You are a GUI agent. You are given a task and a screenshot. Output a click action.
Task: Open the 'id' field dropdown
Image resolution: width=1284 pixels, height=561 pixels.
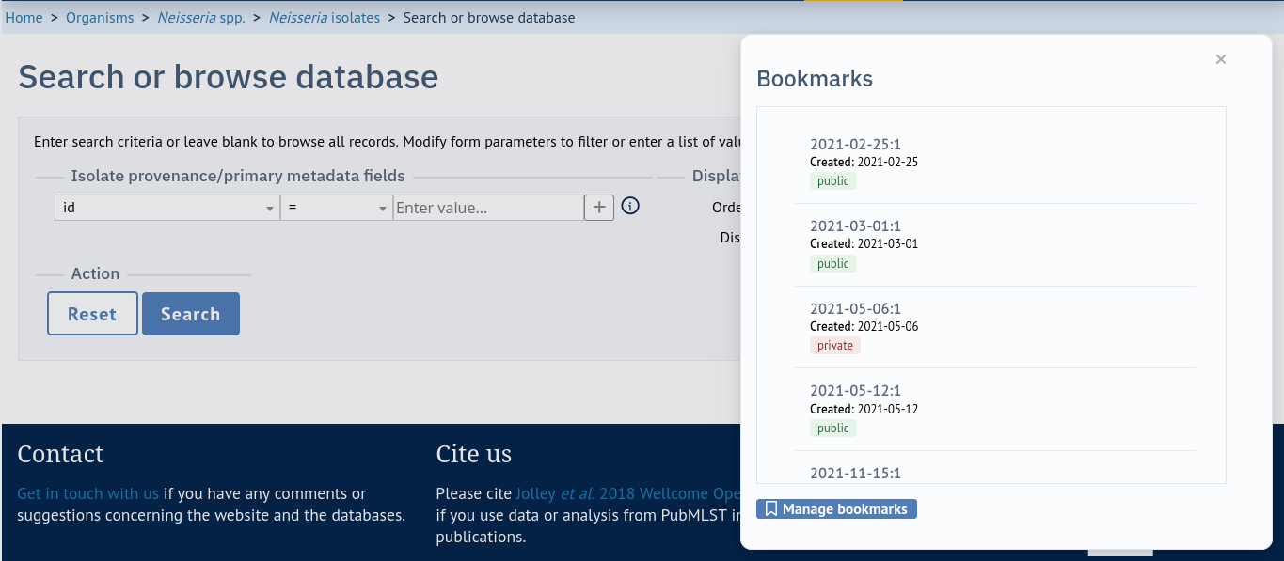(x=167, y=208)
